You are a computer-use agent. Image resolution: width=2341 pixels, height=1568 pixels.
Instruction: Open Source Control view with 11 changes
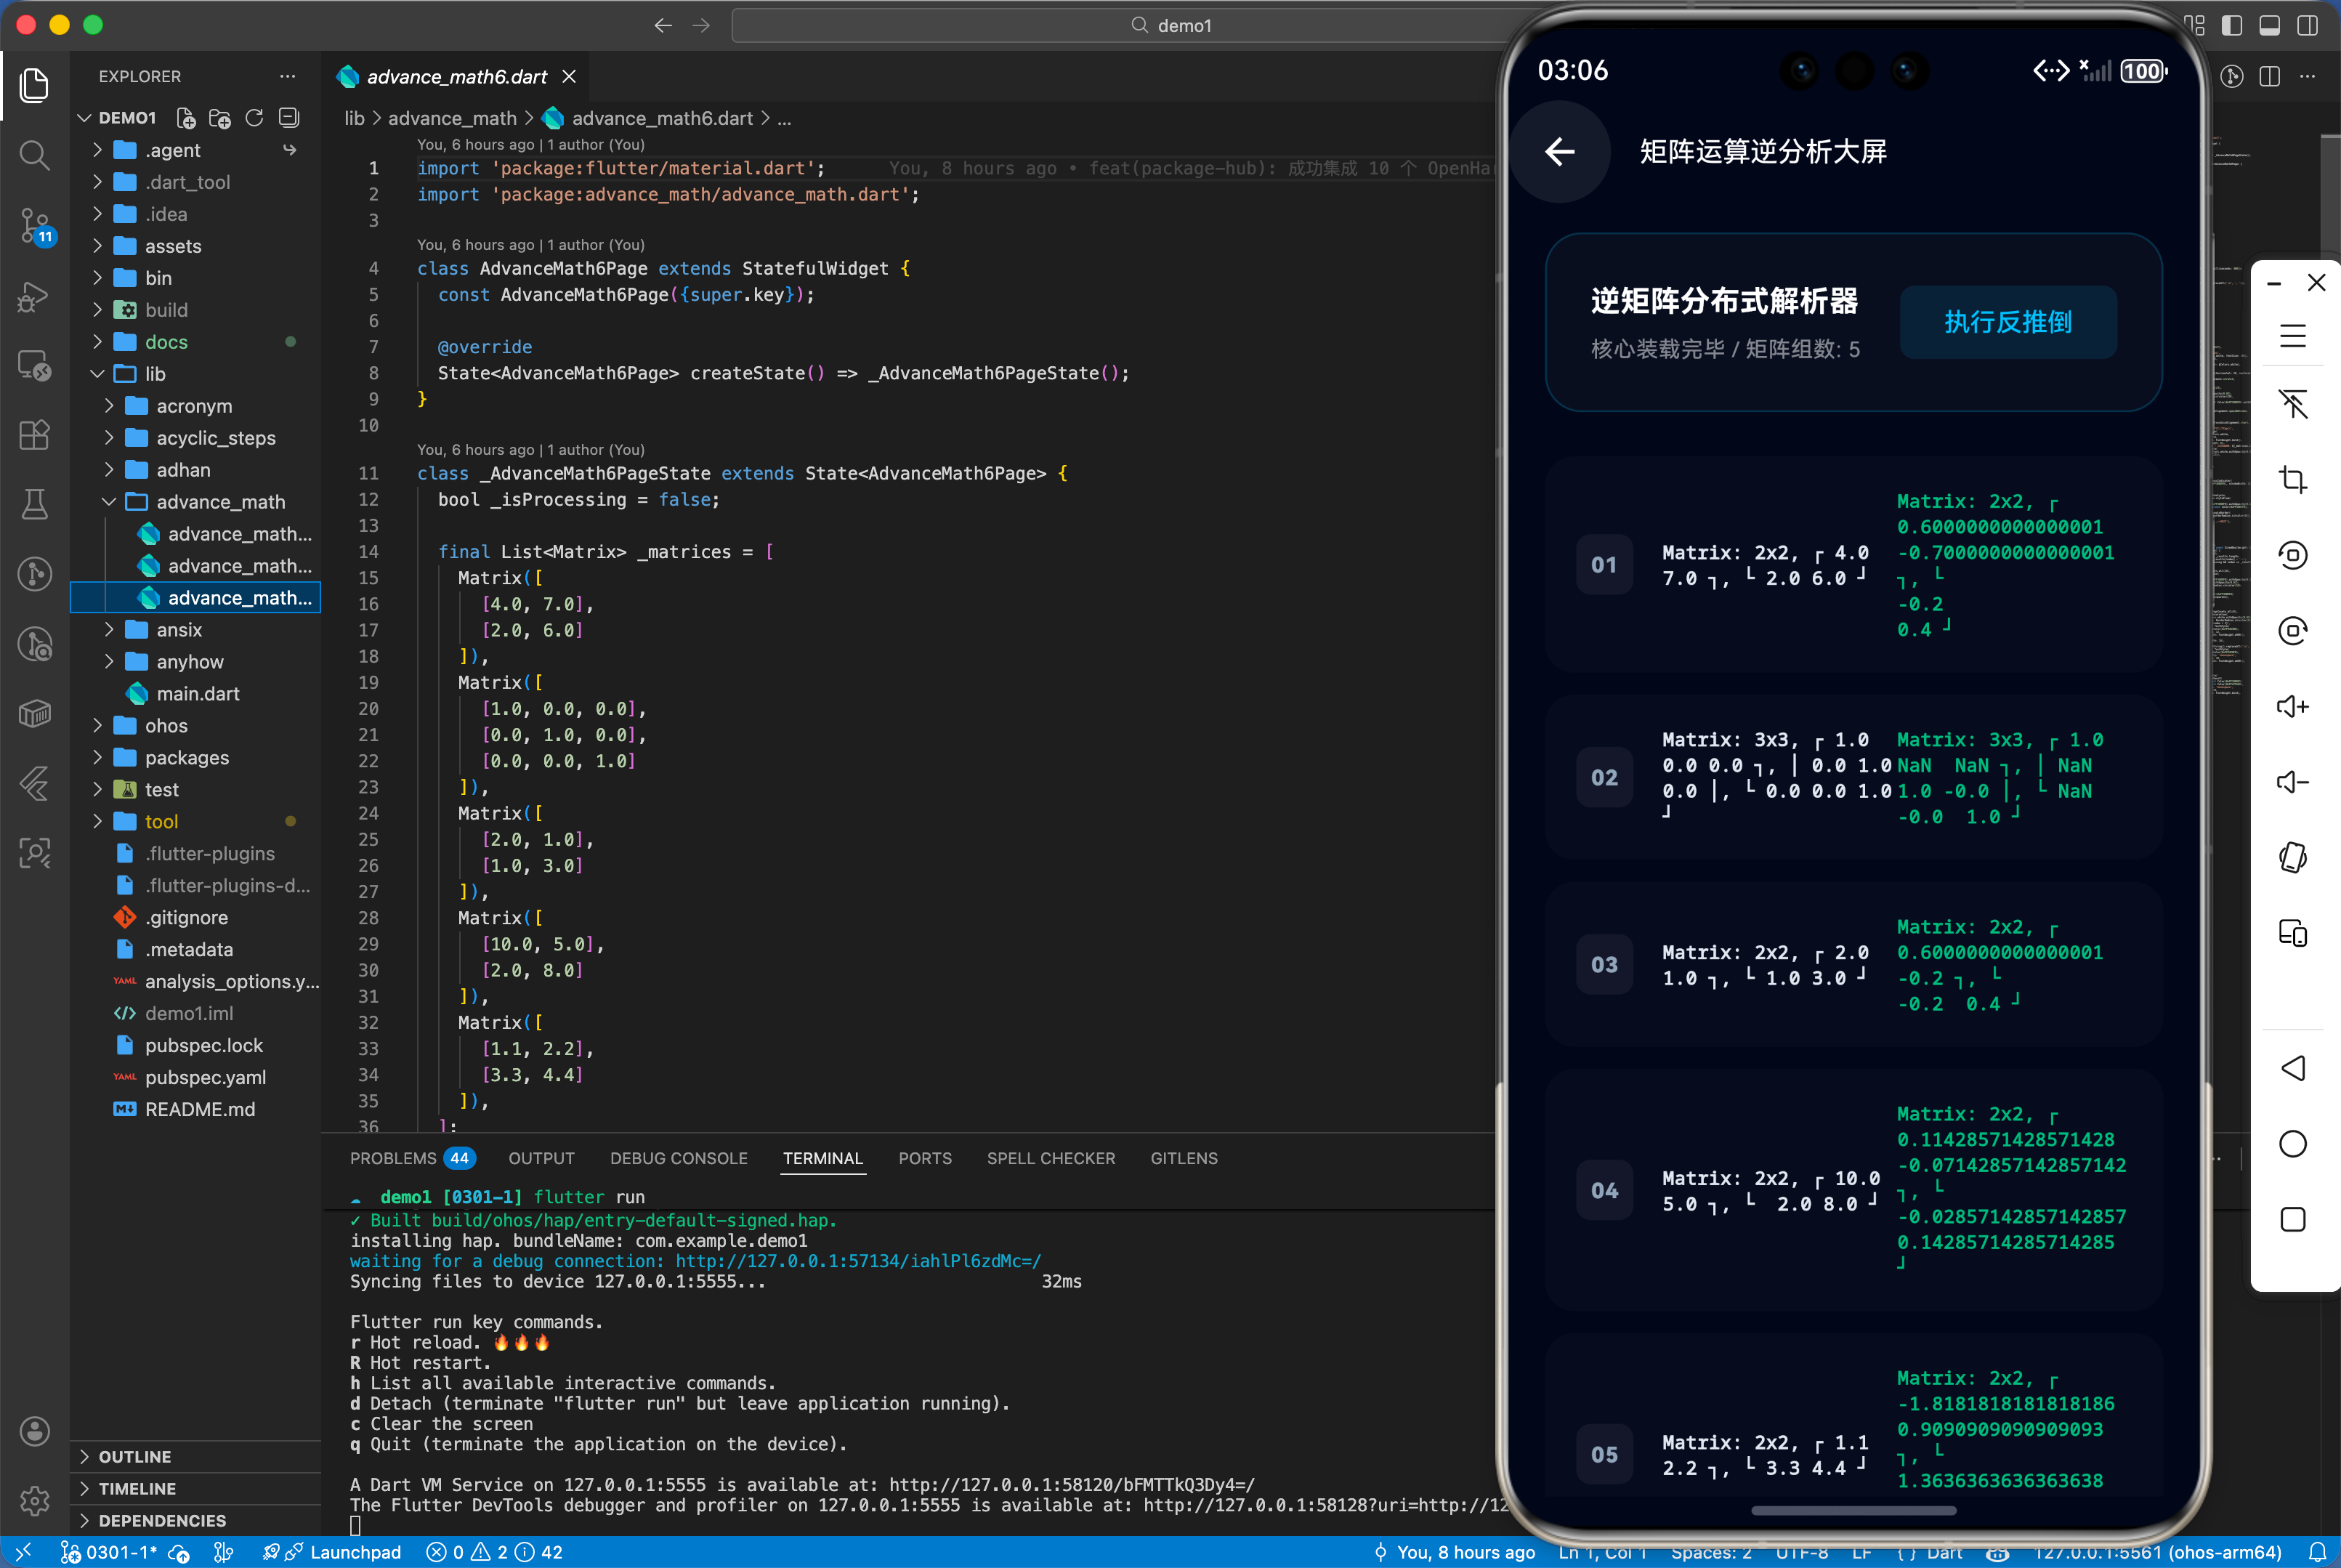(35, 225)
